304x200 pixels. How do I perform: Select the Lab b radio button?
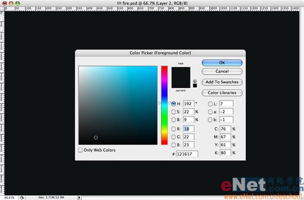point(210,120)
